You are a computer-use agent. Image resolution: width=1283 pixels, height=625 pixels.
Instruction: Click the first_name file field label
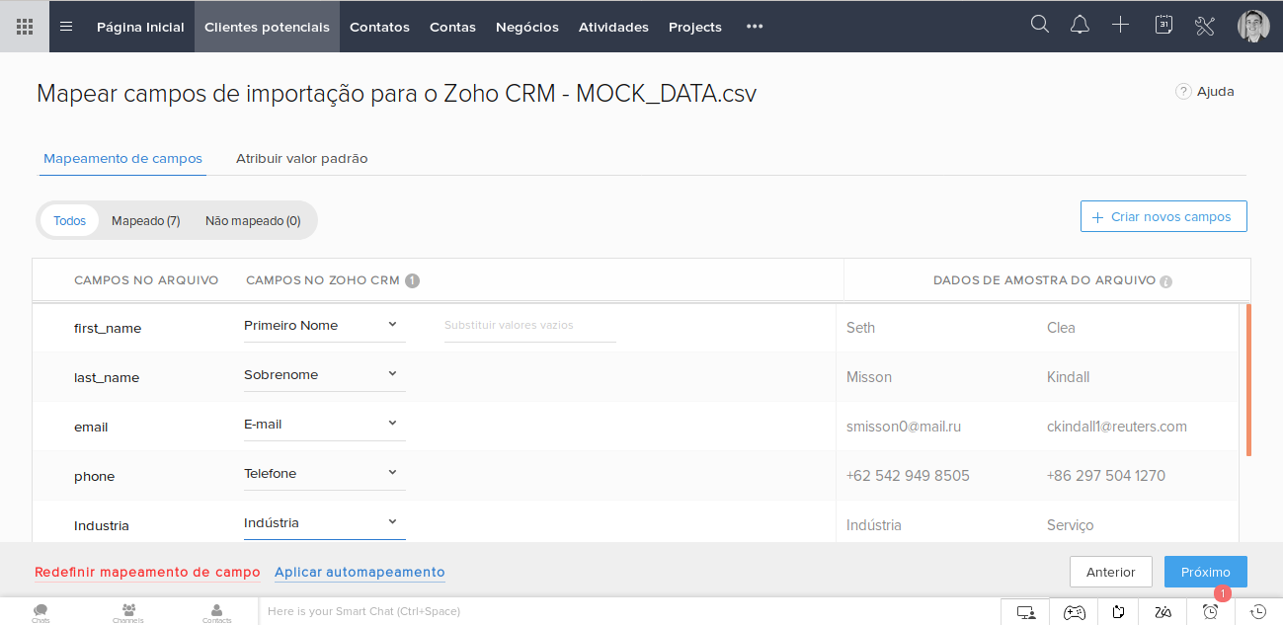click(x=108, y=328)
